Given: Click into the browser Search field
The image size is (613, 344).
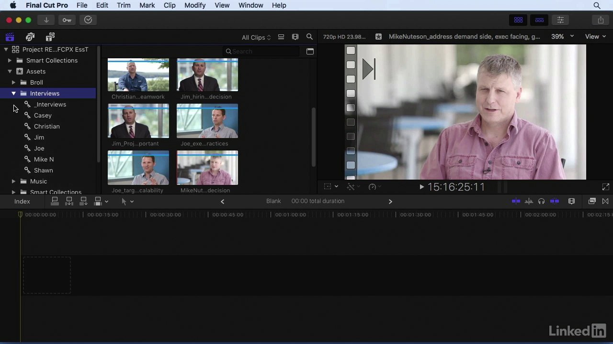Looking at the screenshot, I should (x=261, y=51).
